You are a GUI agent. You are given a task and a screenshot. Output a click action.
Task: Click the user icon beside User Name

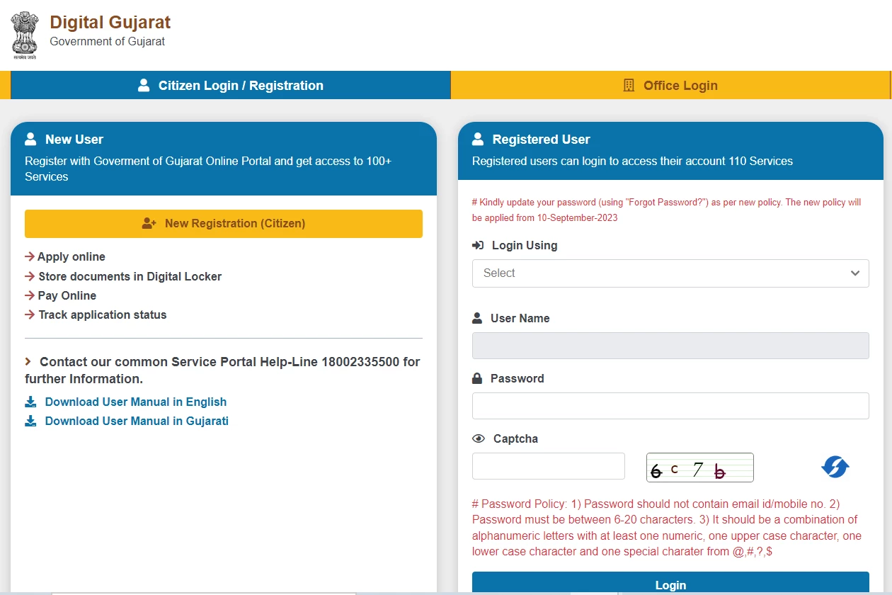tap(477, 319)
